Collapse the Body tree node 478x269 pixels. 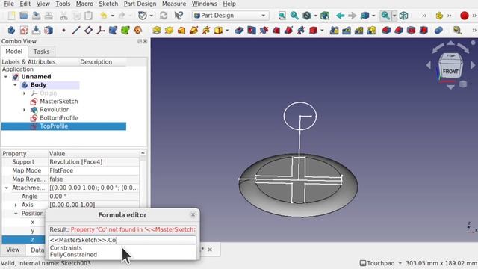[15, 85]
